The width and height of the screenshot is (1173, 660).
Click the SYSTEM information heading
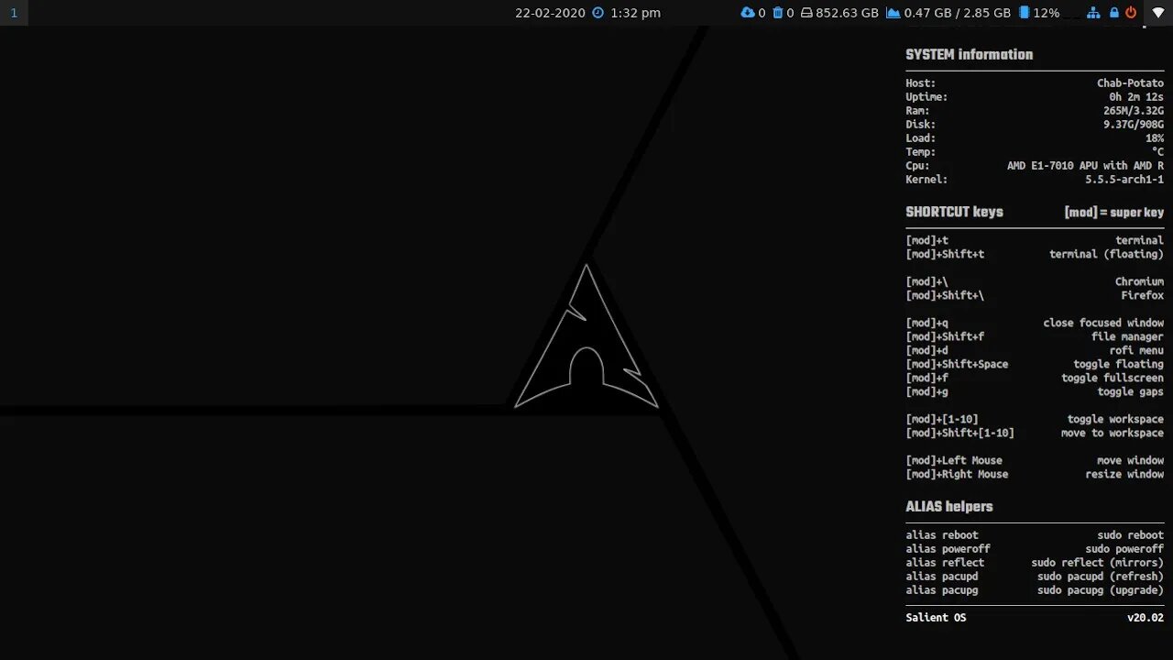pos(969,54)
